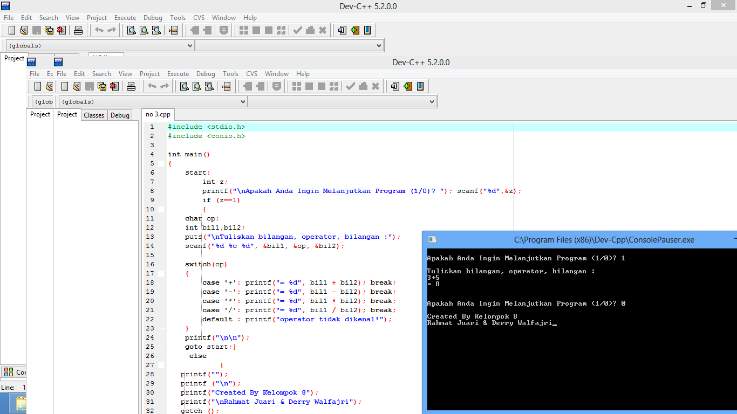This screenshot has height=414, width=737.
Task: Click the truncated (glob combo box
Action: tap(44, 101)
